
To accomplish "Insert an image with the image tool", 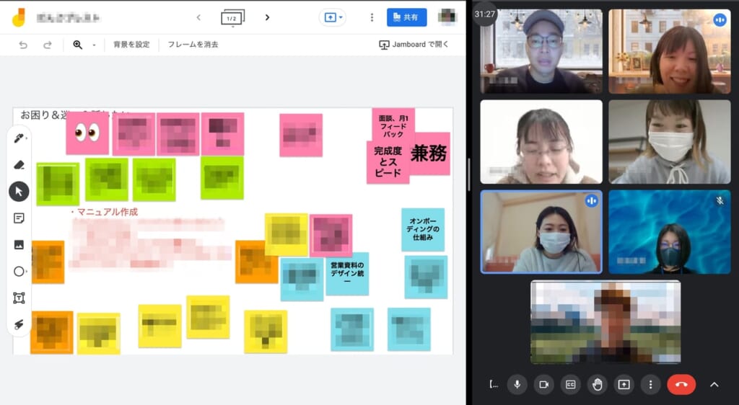I will [x=19, y=244].
